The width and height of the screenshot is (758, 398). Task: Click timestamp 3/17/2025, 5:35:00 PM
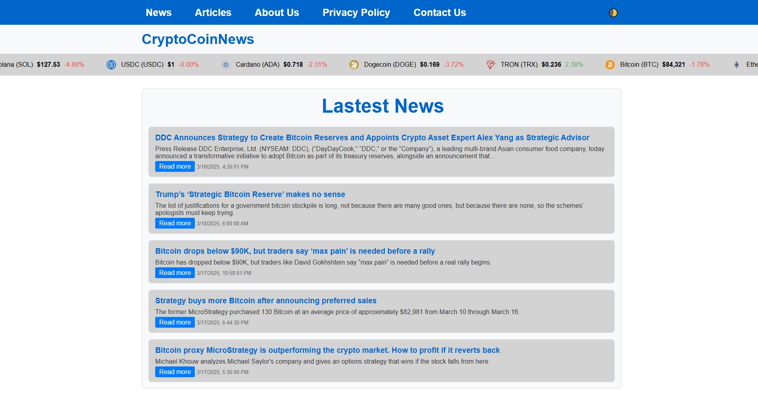click(222, 372)
